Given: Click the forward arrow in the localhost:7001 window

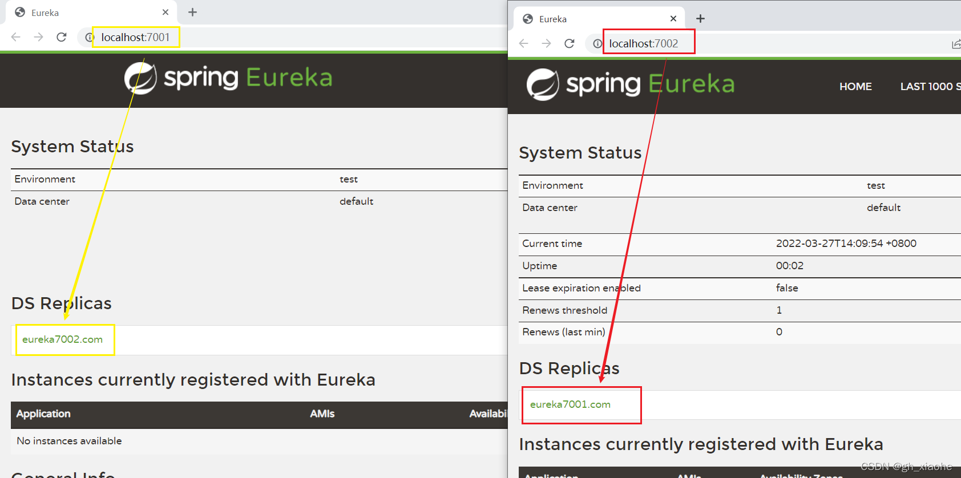Looking at the screenshot, I should pos(38,37).
